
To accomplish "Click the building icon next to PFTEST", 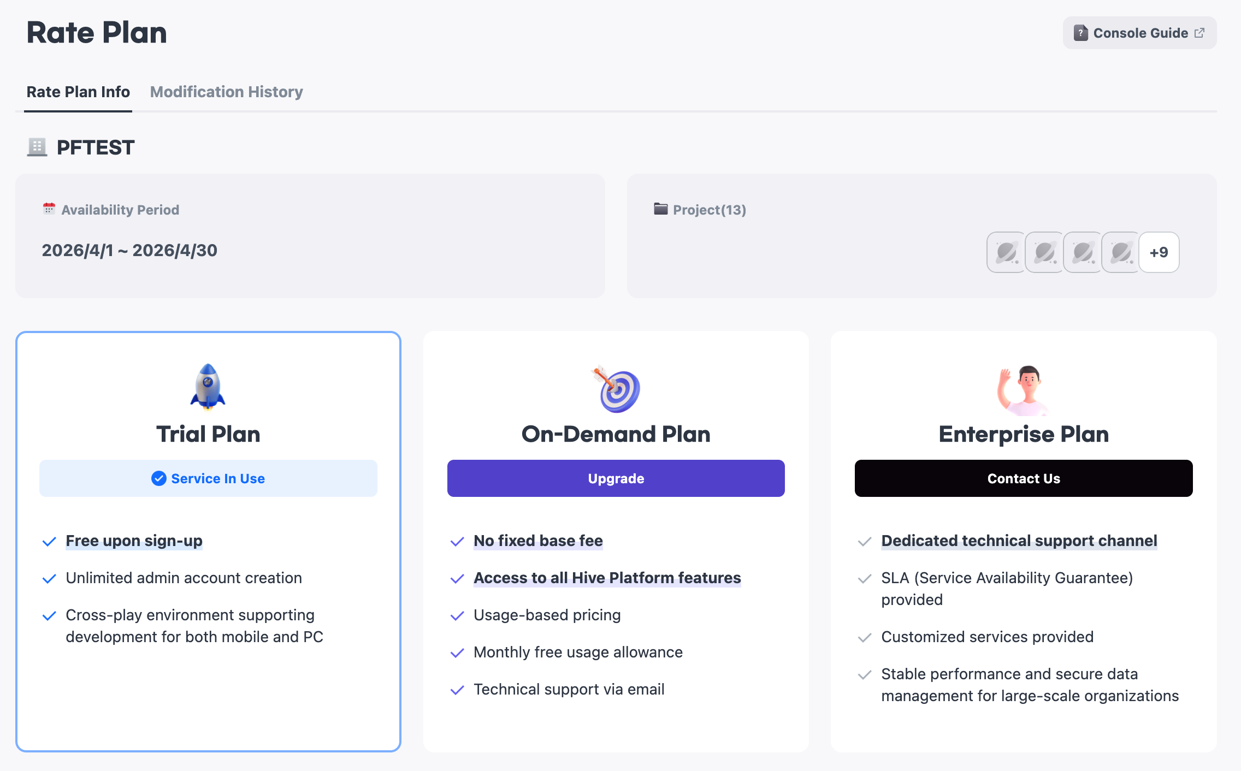I will coord(37,147).
